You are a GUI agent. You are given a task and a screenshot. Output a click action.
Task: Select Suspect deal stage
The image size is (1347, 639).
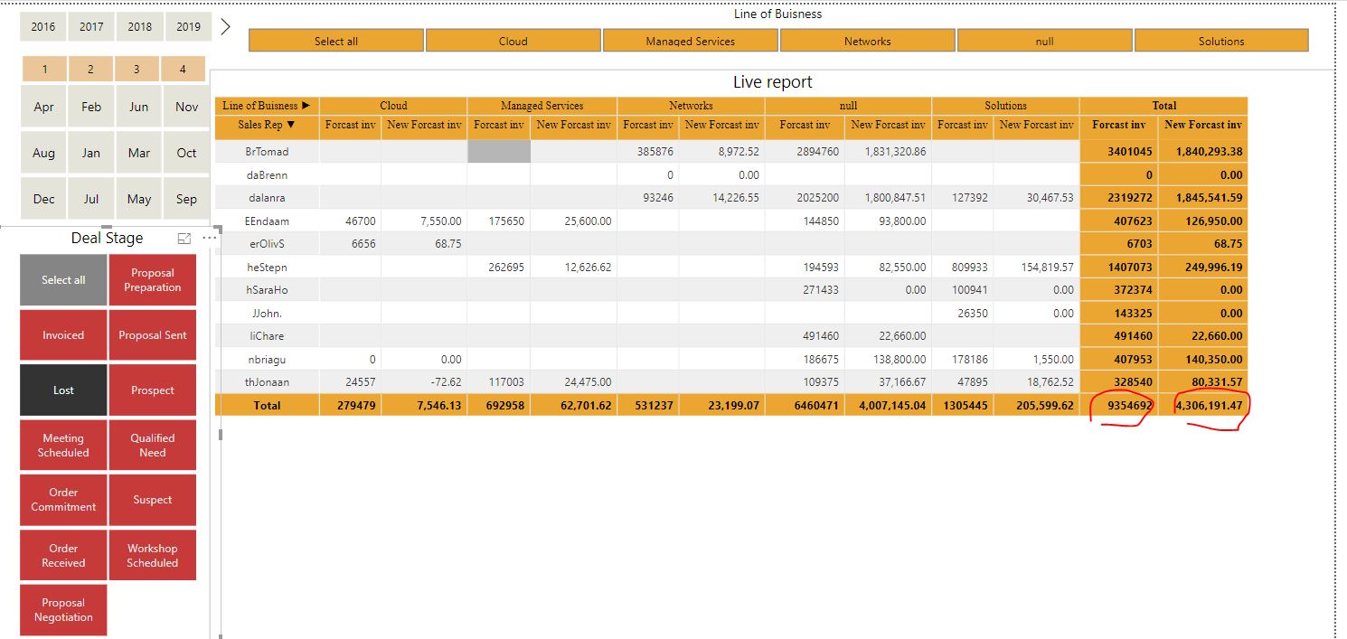point(153,500)
